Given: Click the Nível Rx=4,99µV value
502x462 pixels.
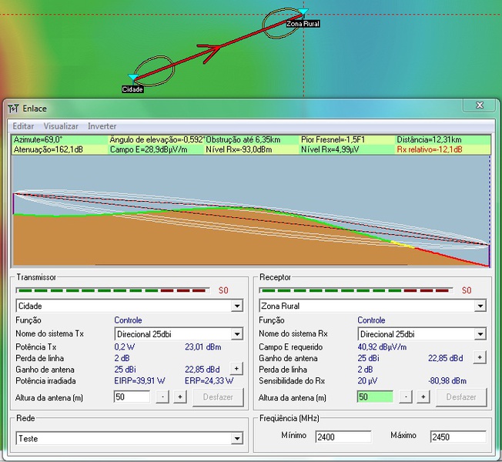Looking at the screenshot, I should (330, 149).
